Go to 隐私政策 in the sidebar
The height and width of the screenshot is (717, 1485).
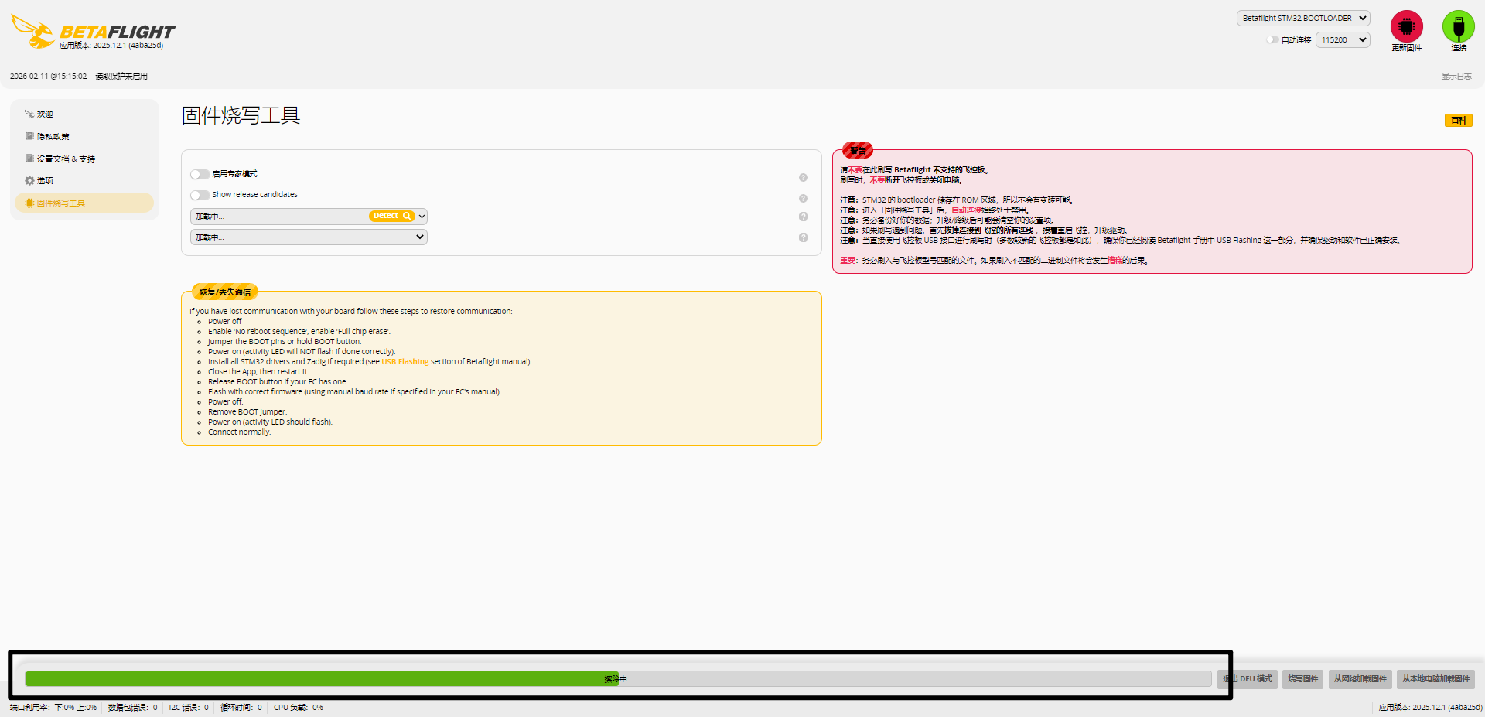click(53, 137)
